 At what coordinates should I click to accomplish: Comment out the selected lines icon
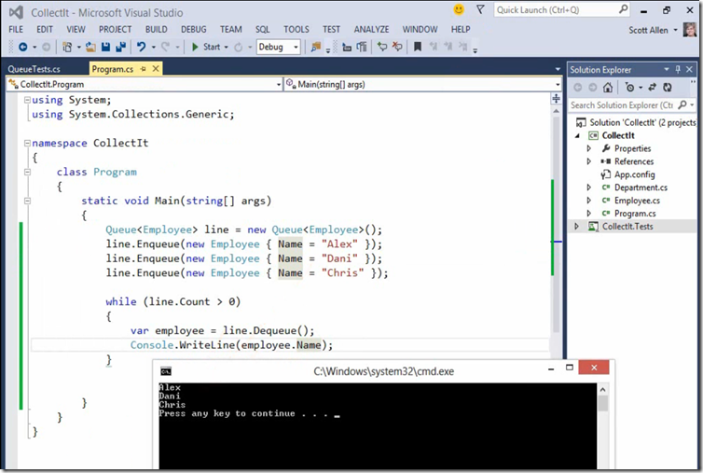tap(382, 47)
